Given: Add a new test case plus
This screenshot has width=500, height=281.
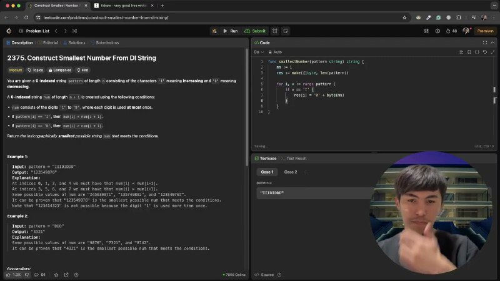Looking at the screenshot, I should pos(306,172).
